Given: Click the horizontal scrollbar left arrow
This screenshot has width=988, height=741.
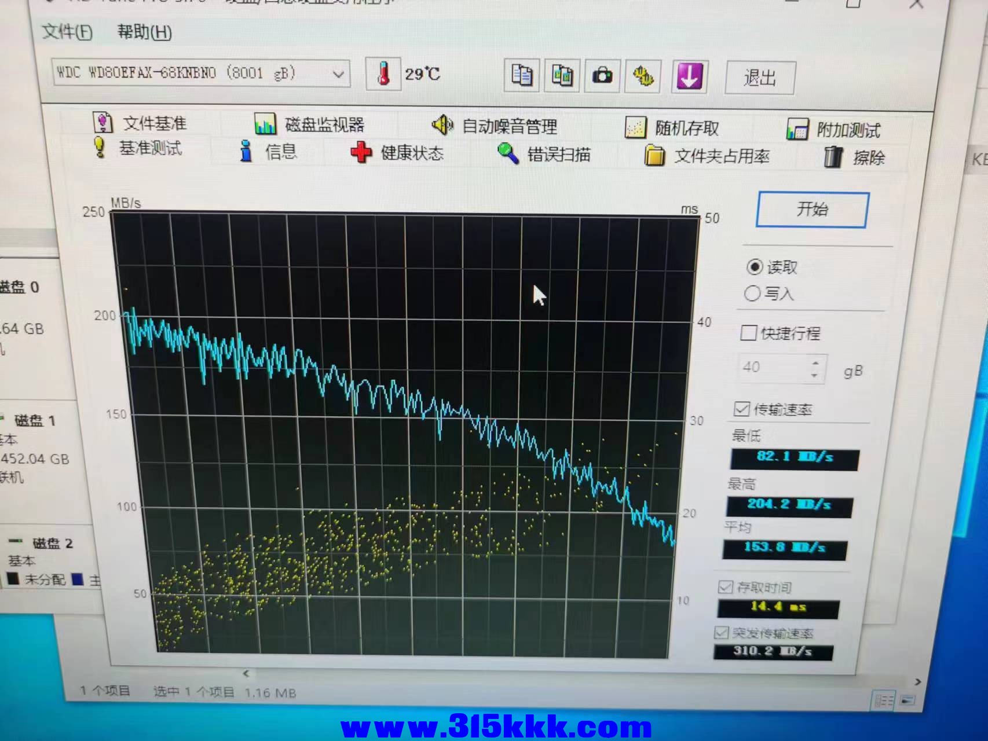Looking at the screenshot, I should 246,673.
